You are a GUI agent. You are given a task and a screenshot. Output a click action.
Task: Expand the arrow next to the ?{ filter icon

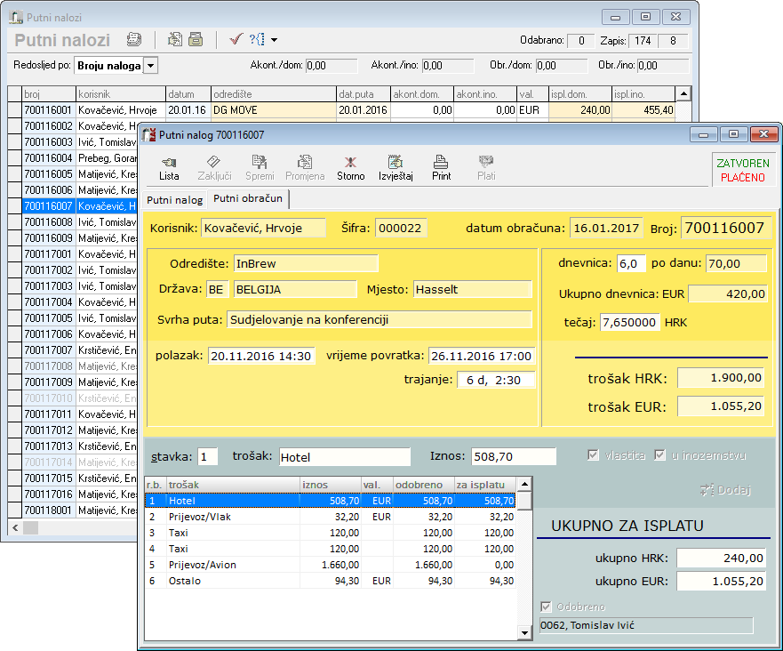pos(274,40)
